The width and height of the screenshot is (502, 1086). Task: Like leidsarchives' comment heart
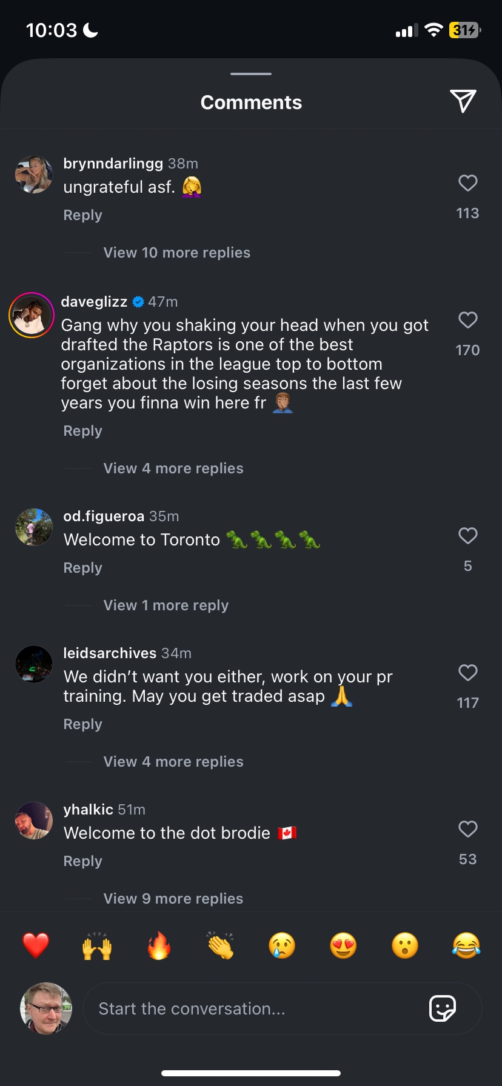(467, 673)
